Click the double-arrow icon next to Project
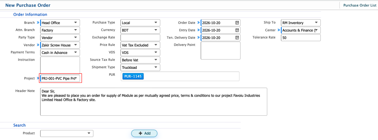This screenshot has height=140, width=378. [38, 78]
